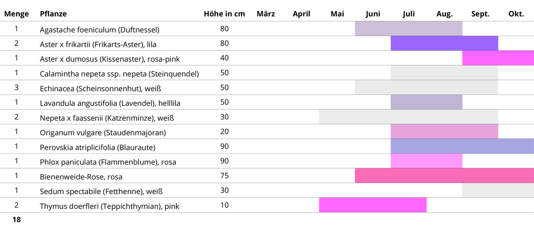Select the Pflanze column header

[53, 14]
